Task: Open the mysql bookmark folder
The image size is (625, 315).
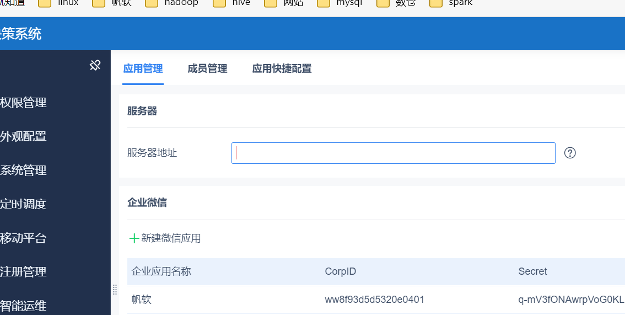Action: [340, 3]
